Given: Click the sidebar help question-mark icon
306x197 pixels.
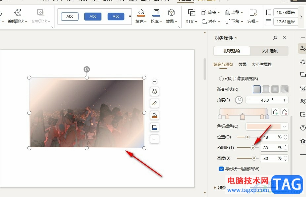Looking at the screenshot, I should pyautogui.click(x=303, y=128).
